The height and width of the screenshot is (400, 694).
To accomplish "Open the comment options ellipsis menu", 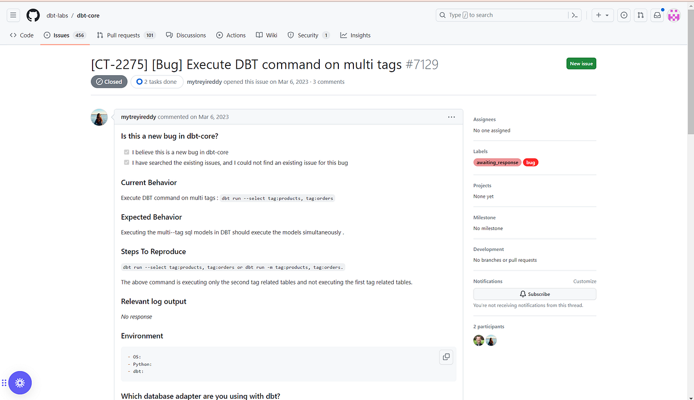I will click(451, 117).
